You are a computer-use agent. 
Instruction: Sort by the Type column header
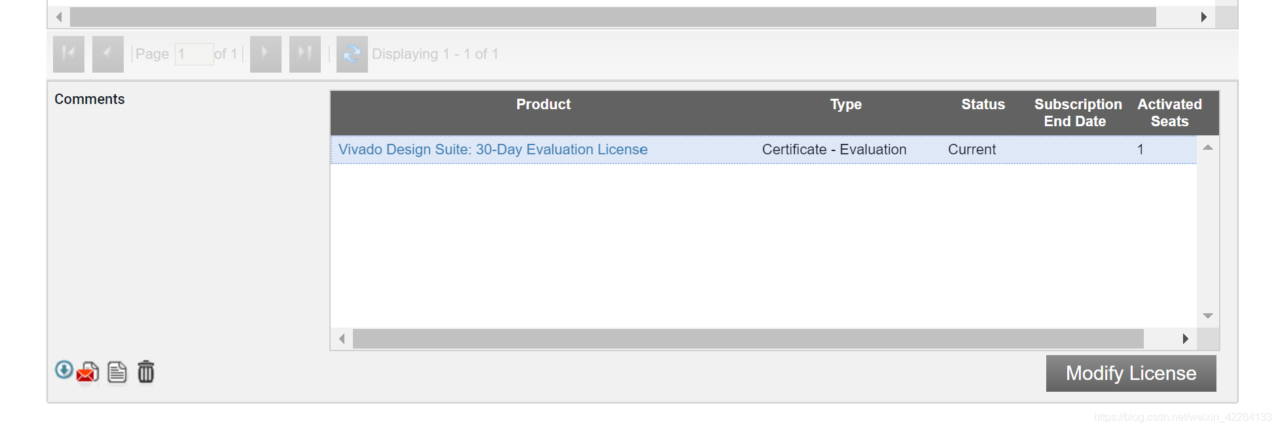pyautogui.click(x=846, y=105)
